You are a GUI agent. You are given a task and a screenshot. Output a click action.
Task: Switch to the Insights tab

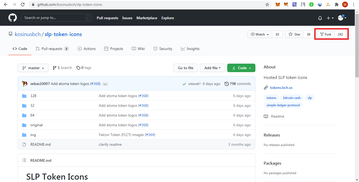point(190,49)
